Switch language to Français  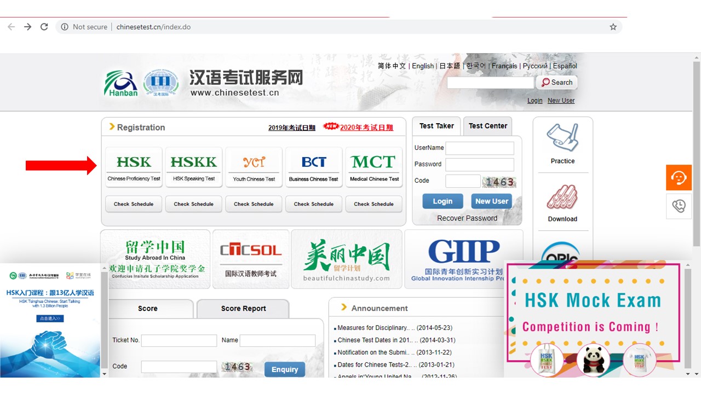pyautogui.click(x=504, y=66)
